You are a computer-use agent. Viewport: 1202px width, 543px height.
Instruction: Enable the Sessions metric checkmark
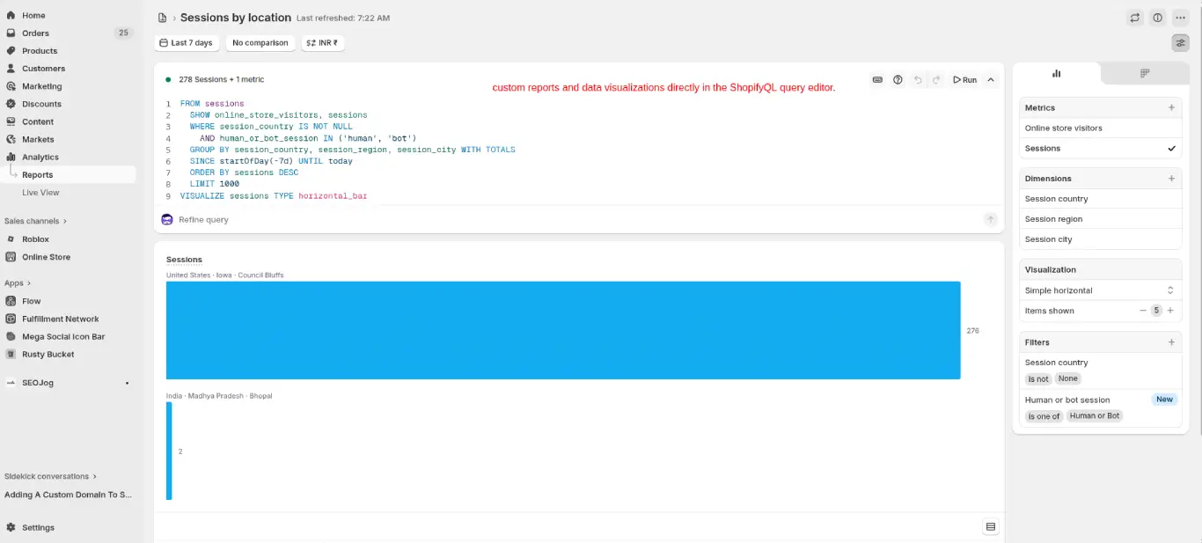pyautogui.click(x=1173, y=148)
